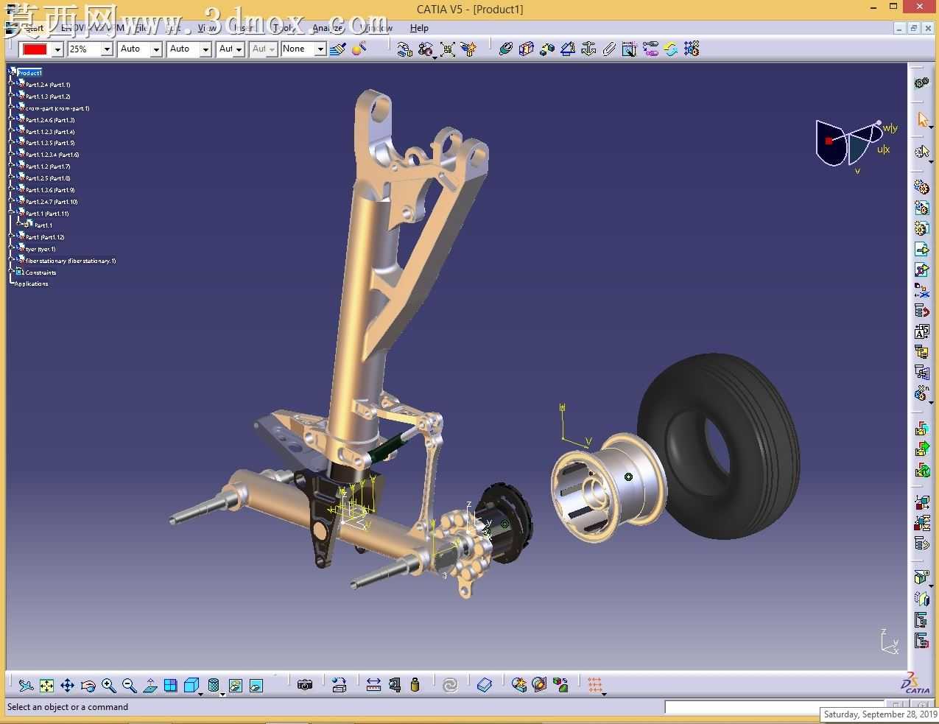This screenshot has height=724, width=939.
Task: Click the Capture camera icon
Action: click(x=305, y=686)
